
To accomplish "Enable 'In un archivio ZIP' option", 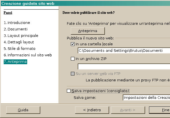I will 73,59.
